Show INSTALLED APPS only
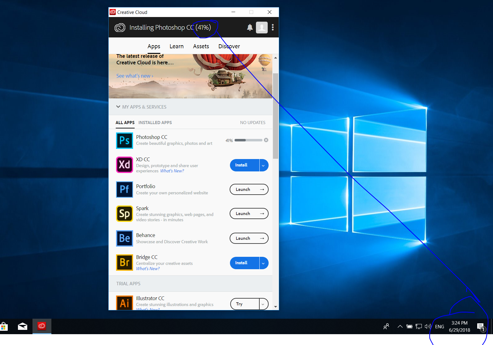The width and height of the screenshot is (493, 345). pos(155,123)
